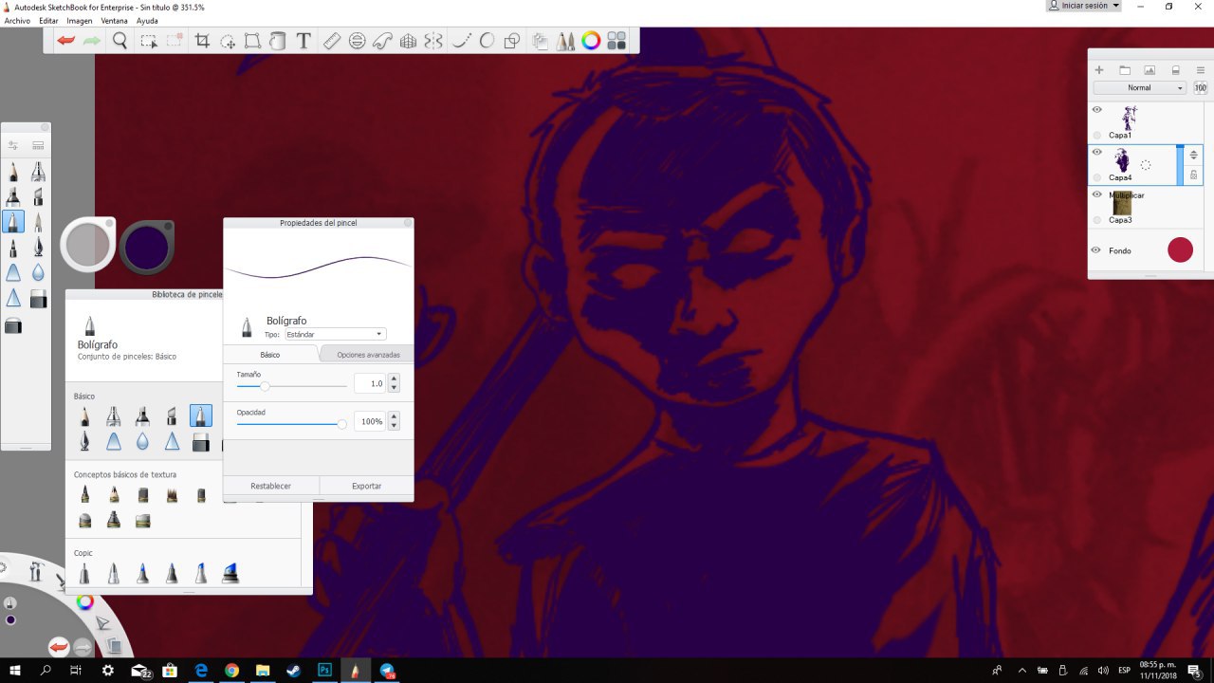Select the Fill bucket tool
This screenshot has height=683, width=1214.
coord(278,41)
